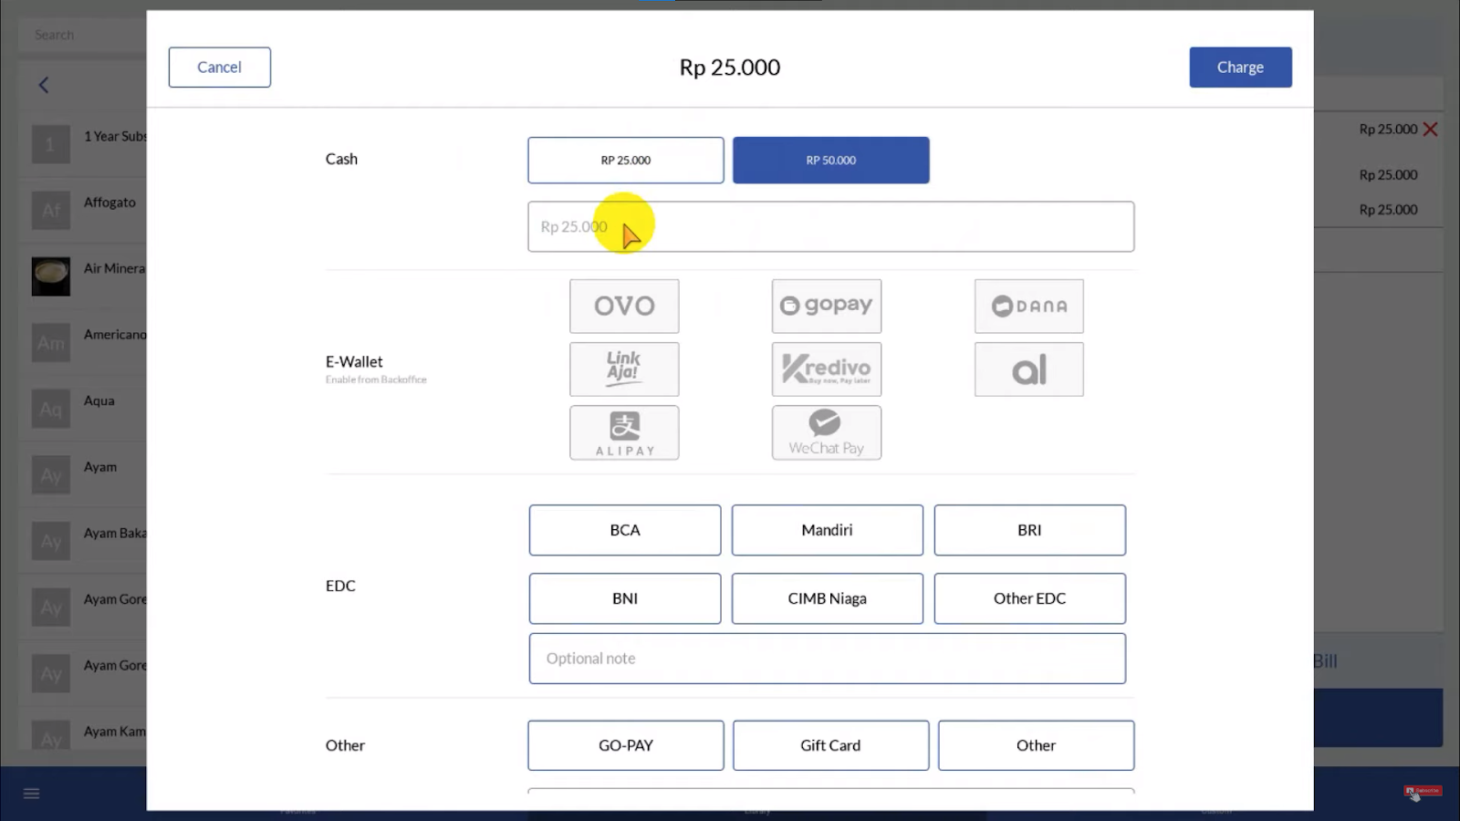Select BCA EDC payment
Viewport: 1460px width, 821px height.
point(625,530)
